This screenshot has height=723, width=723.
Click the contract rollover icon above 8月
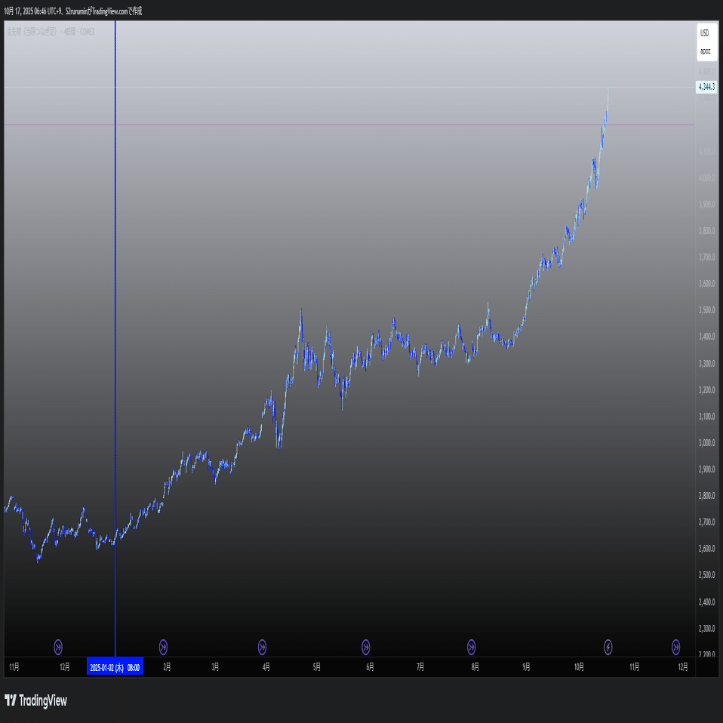click(471, 647)
